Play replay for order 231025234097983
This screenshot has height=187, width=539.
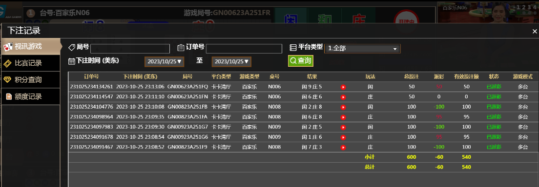[343, 127]
